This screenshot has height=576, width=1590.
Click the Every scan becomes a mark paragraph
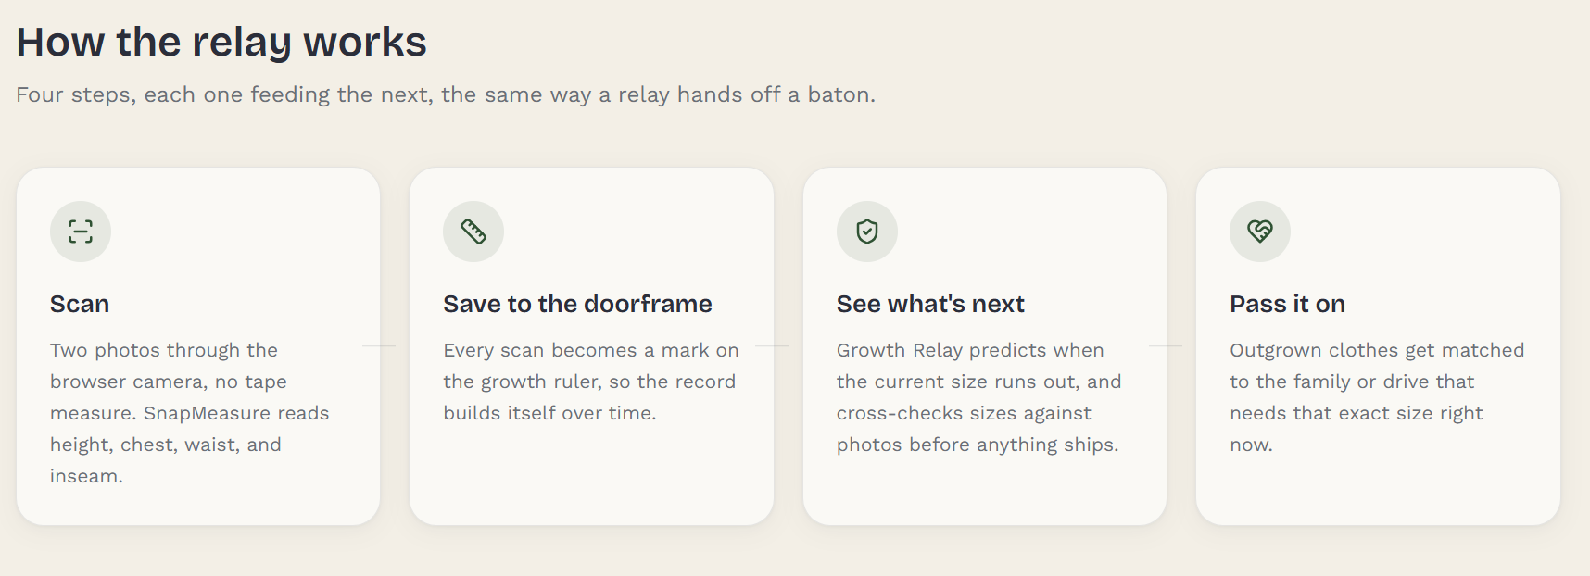click(x=591, y=382)
